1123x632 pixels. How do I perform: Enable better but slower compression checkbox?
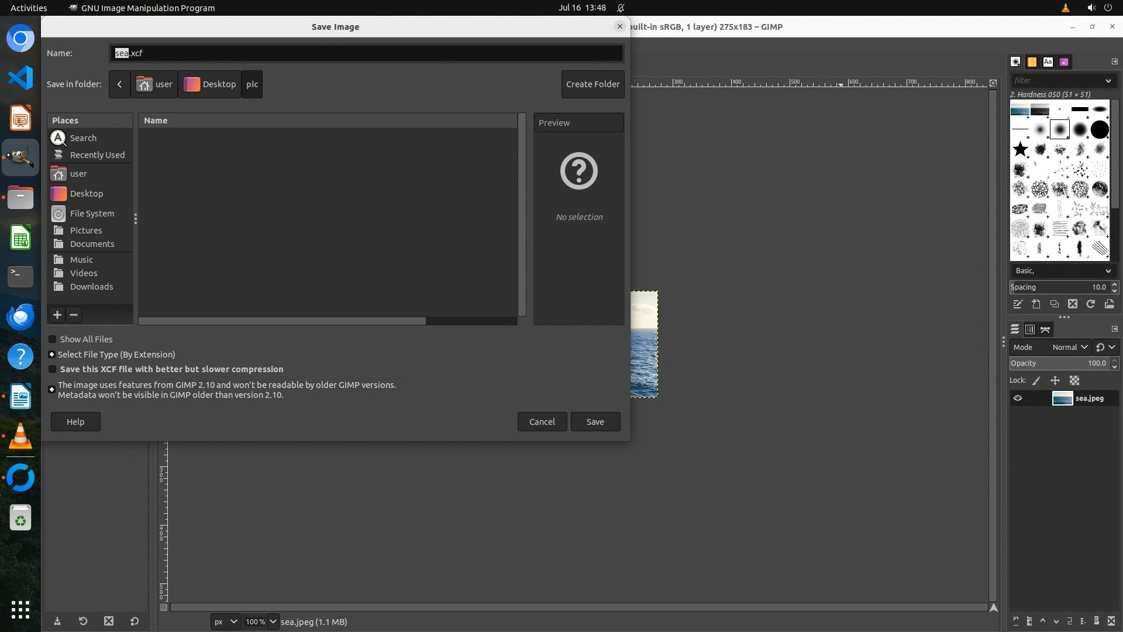[x=53, y=369]
